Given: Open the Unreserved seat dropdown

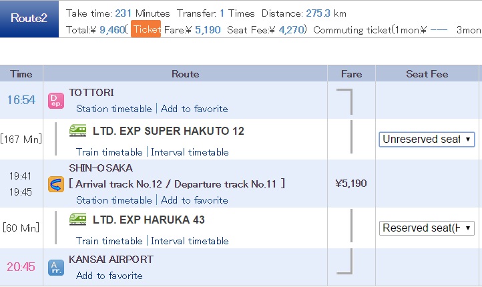Looking at the screenshot, I should coord(427,139).
